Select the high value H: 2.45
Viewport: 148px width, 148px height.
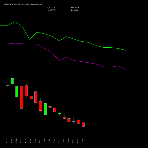[x=75, y=8]
